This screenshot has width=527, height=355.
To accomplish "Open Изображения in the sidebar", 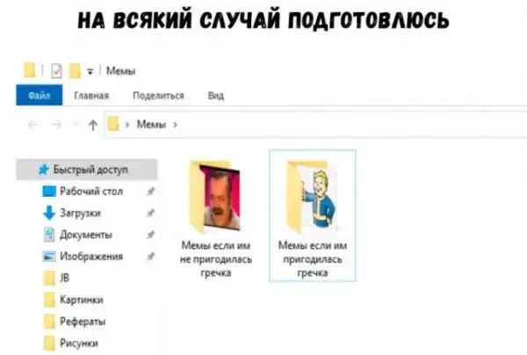I will pos(90,257).
